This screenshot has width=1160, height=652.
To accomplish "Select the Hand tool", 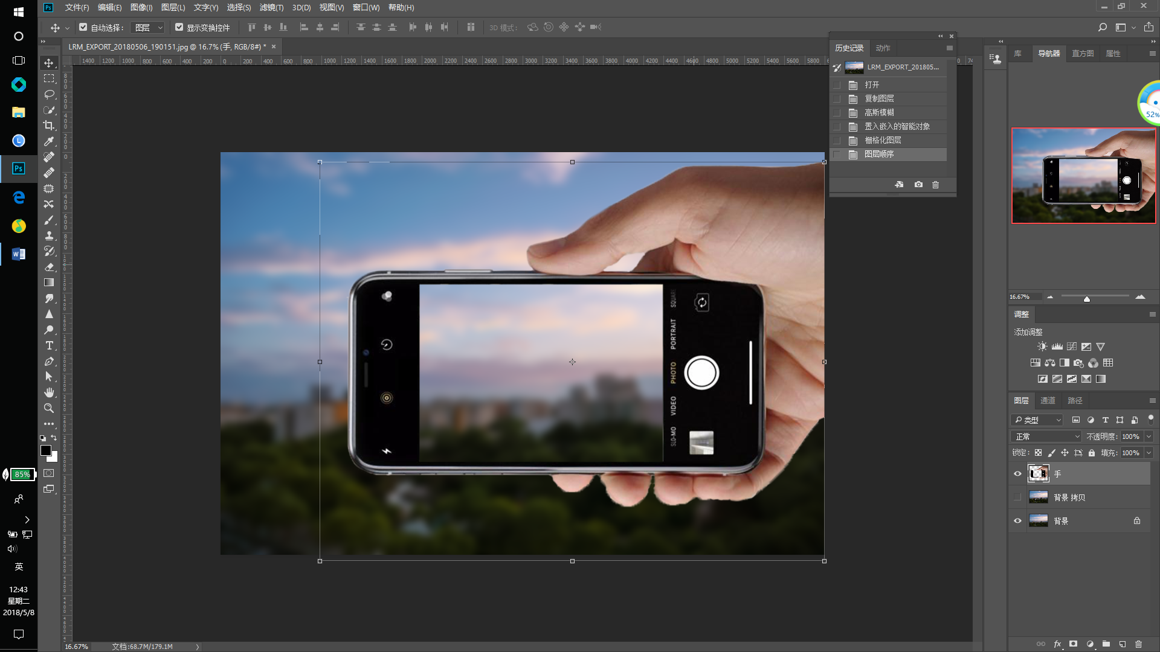I will (49, 392).
